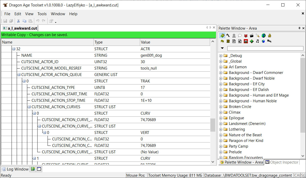Select the Script document palette icon
The image size is (306, 178).
[234, 41]
